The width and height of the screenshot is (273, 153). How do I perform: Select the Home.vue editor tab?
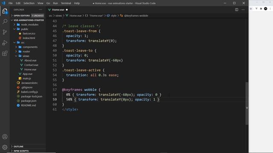pos(58,10)
